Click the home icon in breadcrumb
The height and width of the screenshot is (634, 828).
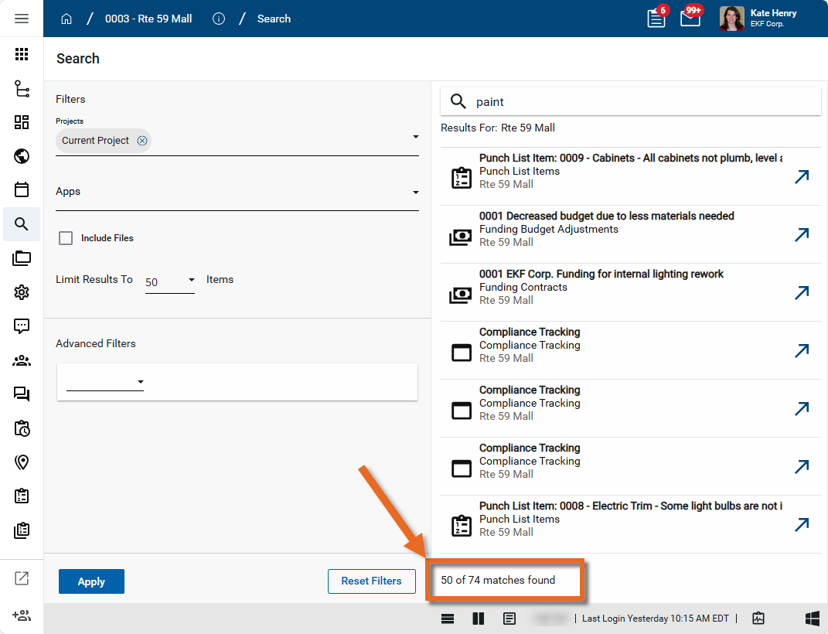coord(66,19)
